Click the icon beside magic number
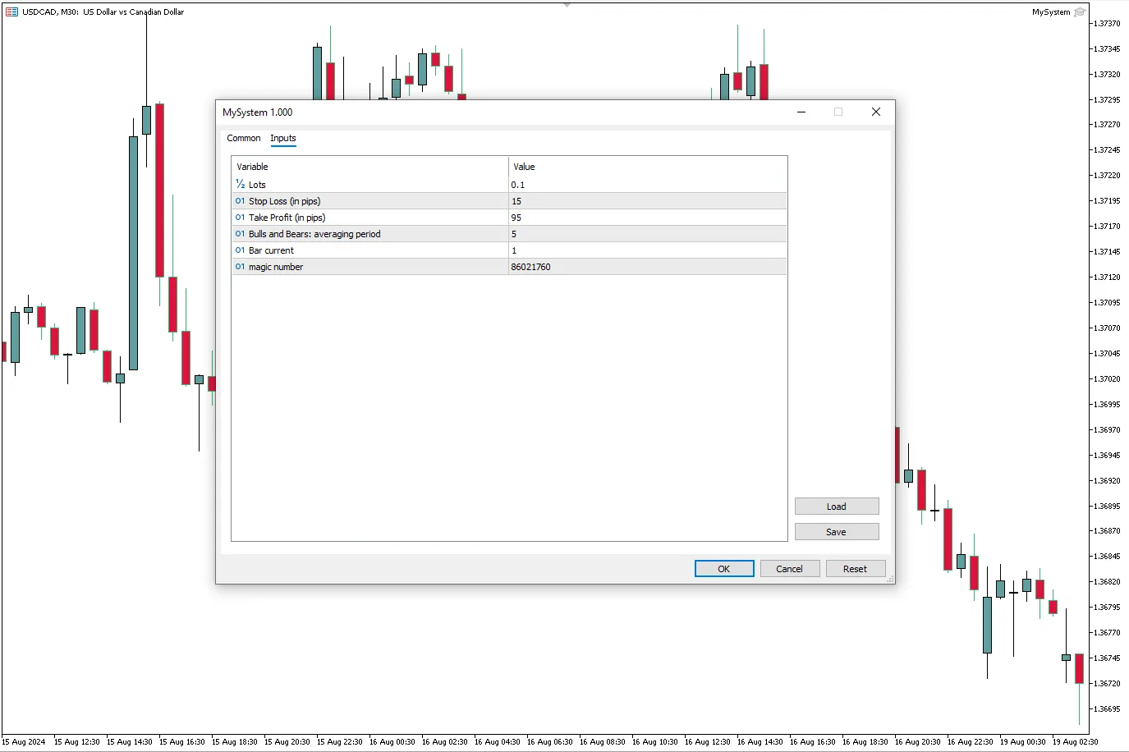1129x752 pixels. point(240,267)
